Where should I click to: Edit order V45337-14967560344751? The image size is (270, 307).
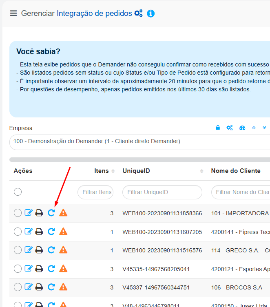coord(29,287)
